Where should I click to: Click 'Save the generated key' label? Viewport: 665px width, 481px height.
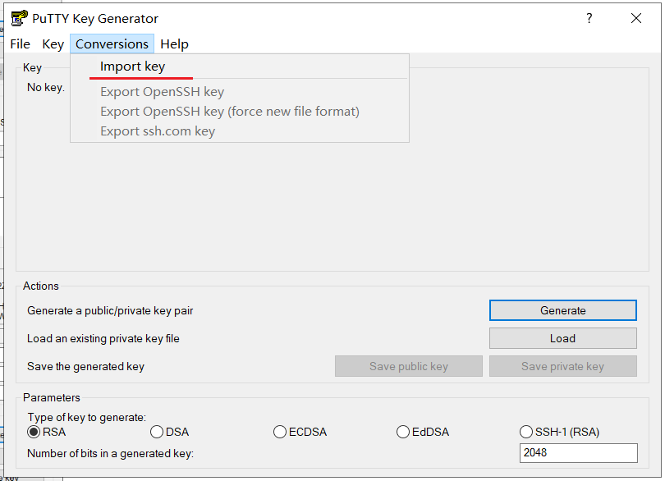pyautogui.click(x=85, y=366)
